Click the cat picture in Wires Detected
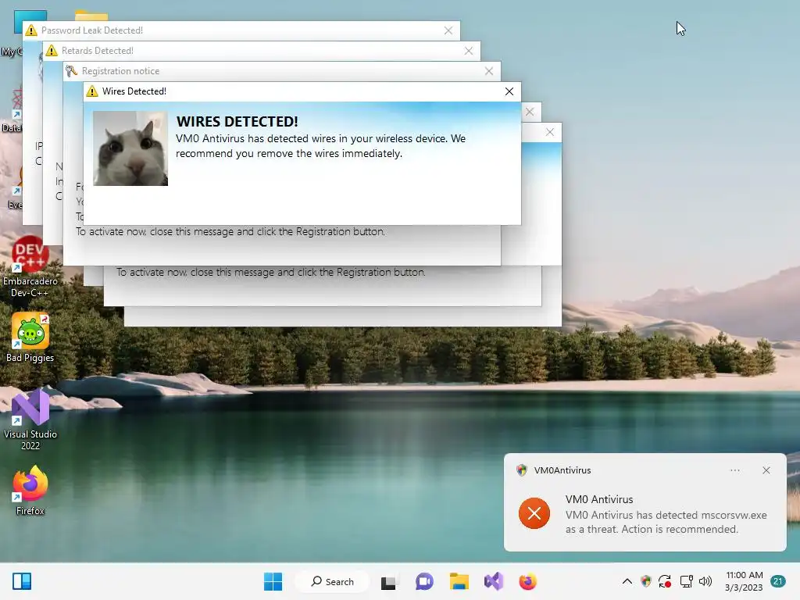Image resolution: width=800 pixels, height=600 pixels. (130, 148)
